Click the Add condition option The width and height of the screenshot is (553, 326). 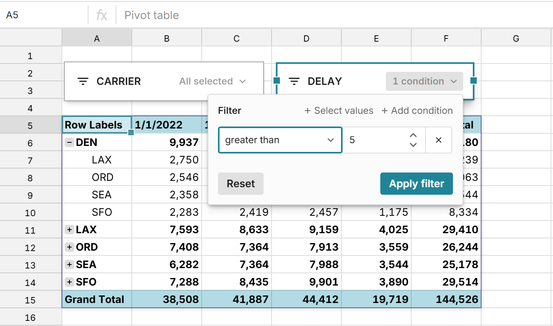tap(417, 111)
